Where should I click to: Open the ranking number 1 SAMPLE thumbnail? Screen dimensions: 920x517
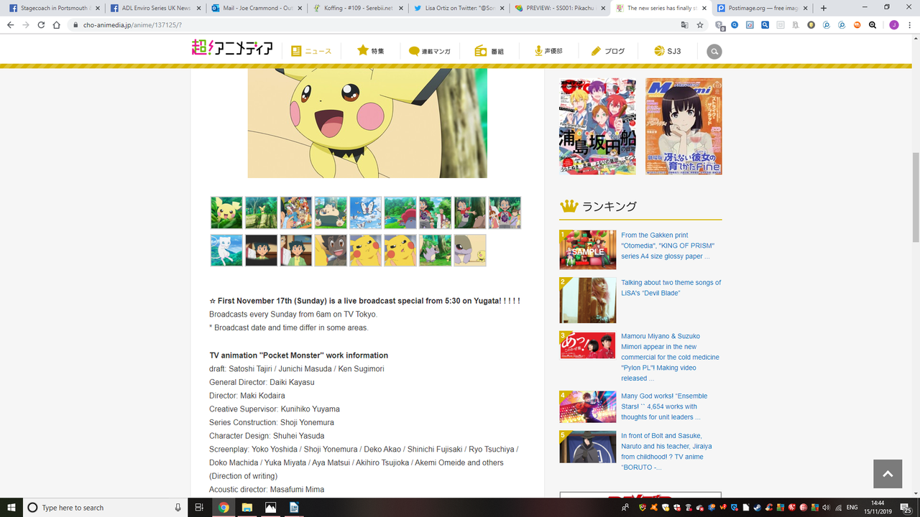click(x=588, y=250)
